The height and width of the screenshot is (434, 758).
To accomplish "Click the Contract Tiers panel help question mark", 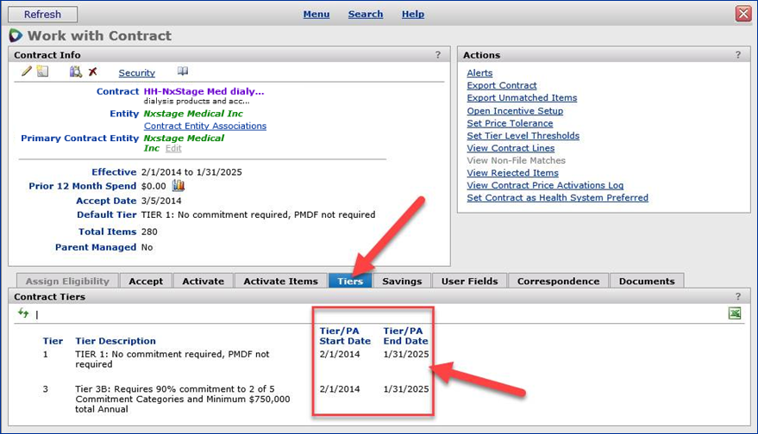I will coord(736,297).
